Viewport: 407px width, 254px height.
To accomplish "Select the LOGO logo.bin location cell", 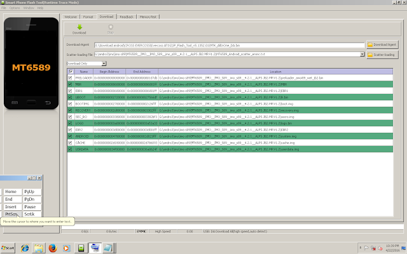I will click(x=275, y=123).
